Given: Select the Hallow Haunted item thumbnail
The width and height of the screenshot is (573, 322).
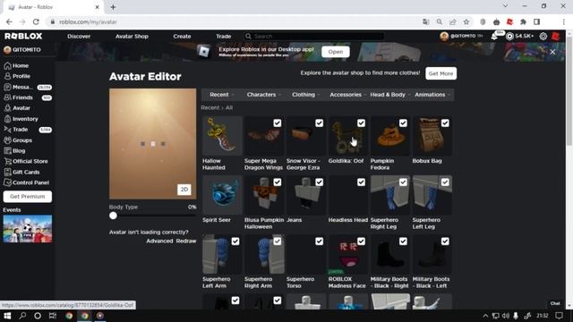Looking at the screenshot, I should [222, 136].
